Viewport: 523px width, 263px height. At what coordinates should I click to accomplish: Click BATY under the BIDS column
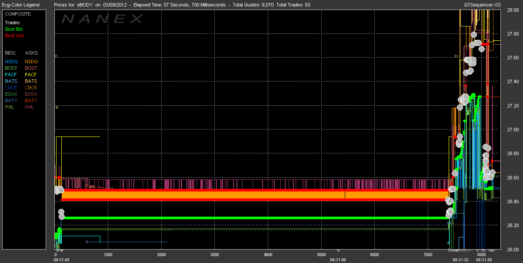click(11, 101)
